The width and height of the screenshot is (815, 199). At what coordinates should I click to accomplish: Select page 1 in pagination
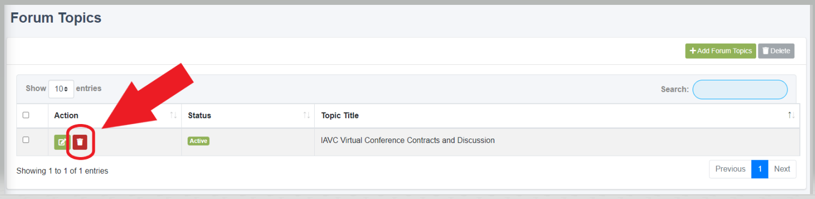click(x=759, y=169)
